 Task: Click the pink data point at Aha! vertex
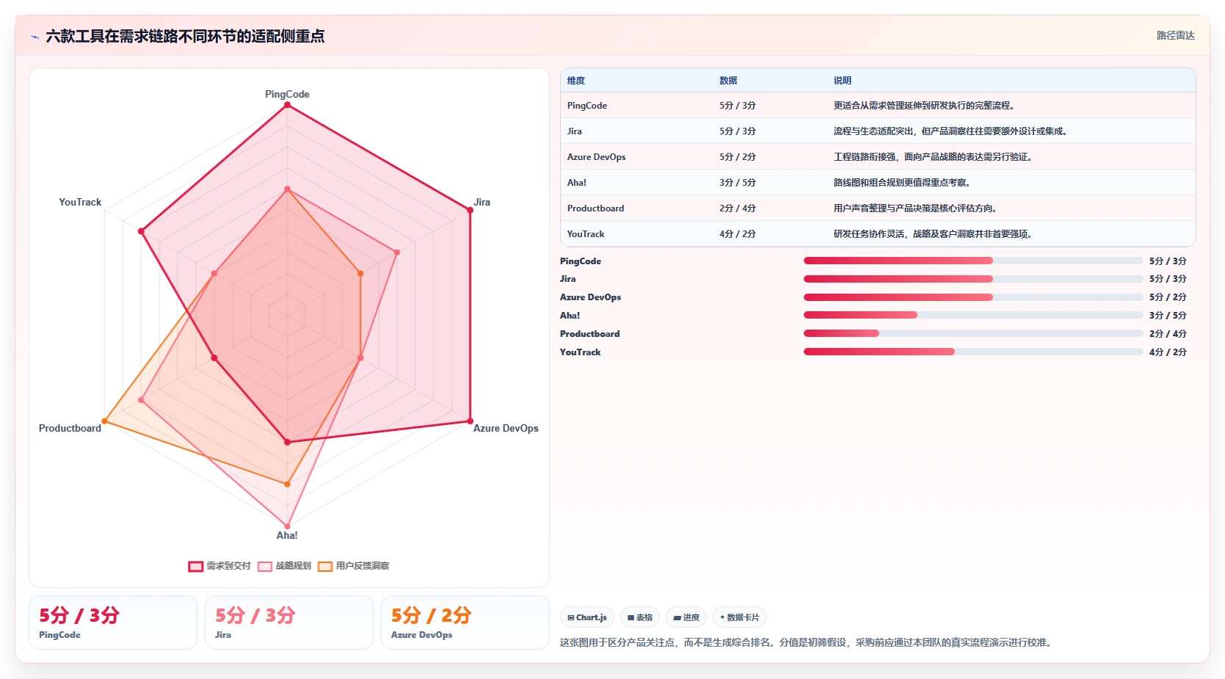tap(287, 526)
